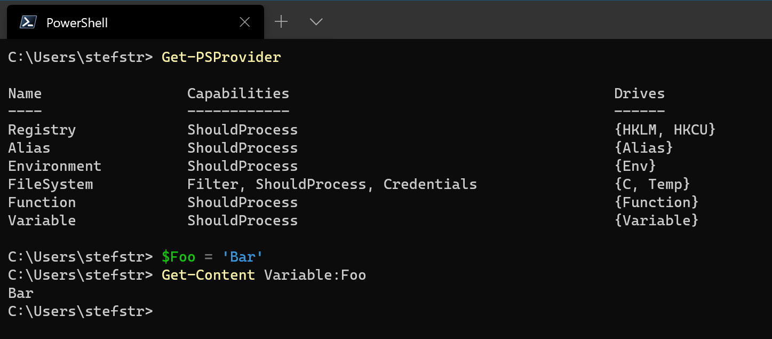This screenshot has width=772, height=339.
Task: Open the tab dropdown chevron
Action: coord(316,22)
